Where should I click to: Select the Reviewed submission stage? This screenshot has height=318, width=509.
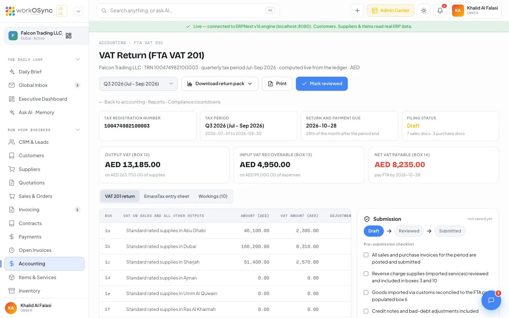409,231
